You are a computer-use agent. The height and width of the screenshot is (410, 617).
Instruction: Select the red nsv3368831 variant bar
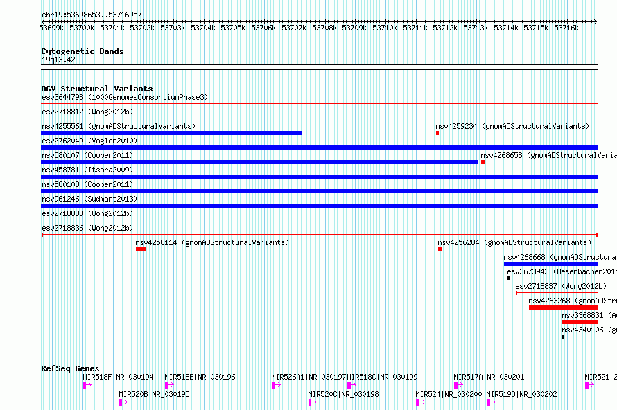pos(580,322)
